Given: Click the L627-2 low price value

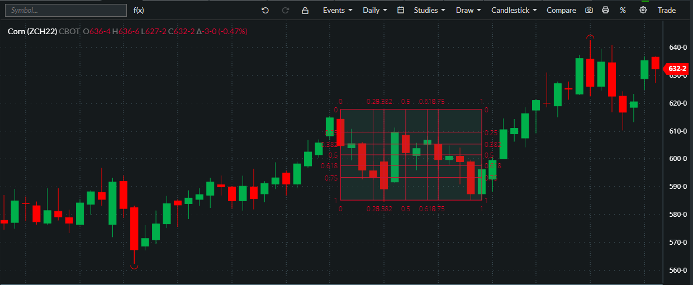Looking at the screenshot, I should click(154, 31).
